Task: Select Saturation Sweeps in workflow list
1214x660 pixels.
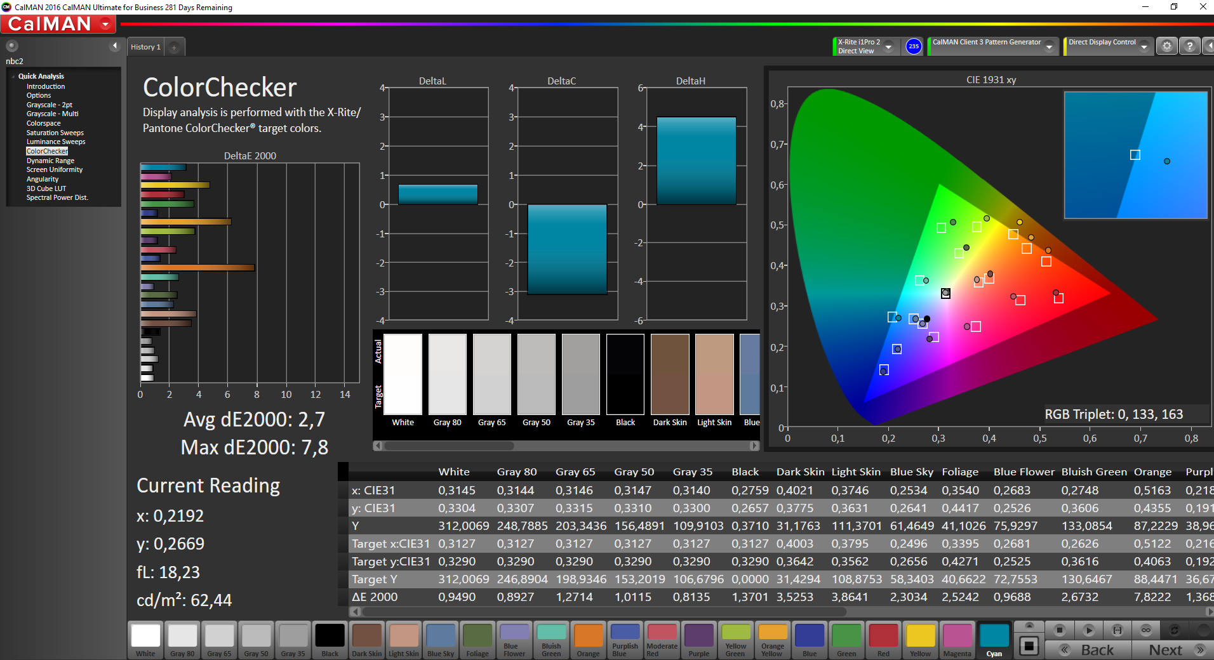Action: click(55, 133)
